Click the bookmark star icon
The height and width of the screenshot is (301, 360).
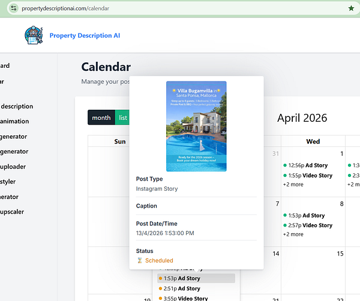(351, 8)
